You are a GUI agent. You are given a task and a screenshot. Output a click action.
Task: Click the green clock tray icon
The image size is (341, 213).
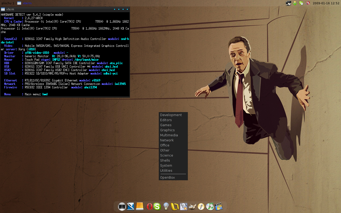click(301, 3)
